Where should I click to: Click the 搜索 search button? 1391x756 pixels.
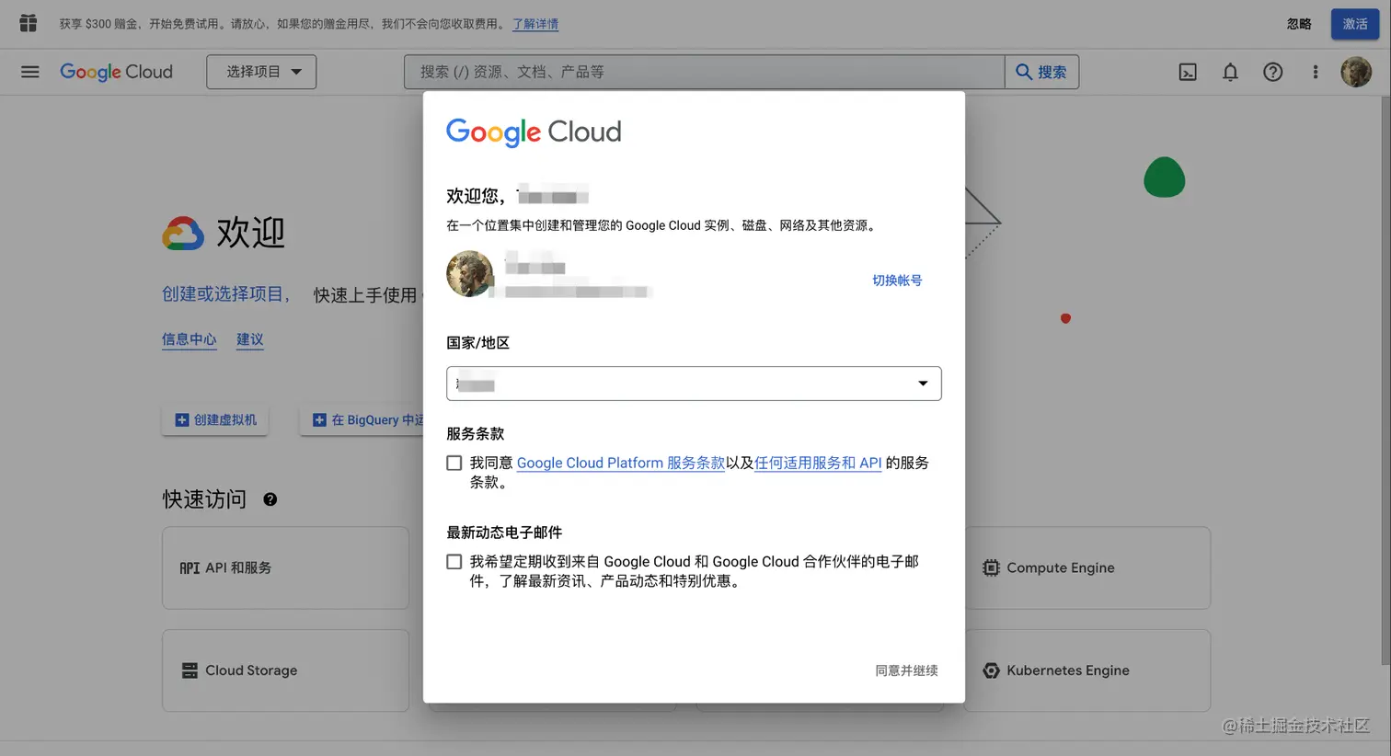pyautogui.click(x=1041, y=72)
